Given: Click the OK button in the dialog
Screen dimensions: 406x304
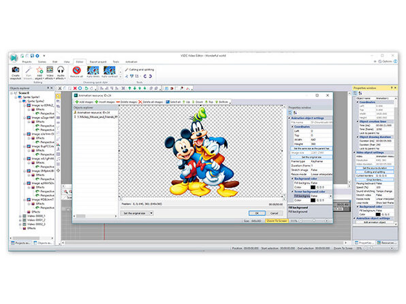Looking at the screenshot, I should [257, 214].
